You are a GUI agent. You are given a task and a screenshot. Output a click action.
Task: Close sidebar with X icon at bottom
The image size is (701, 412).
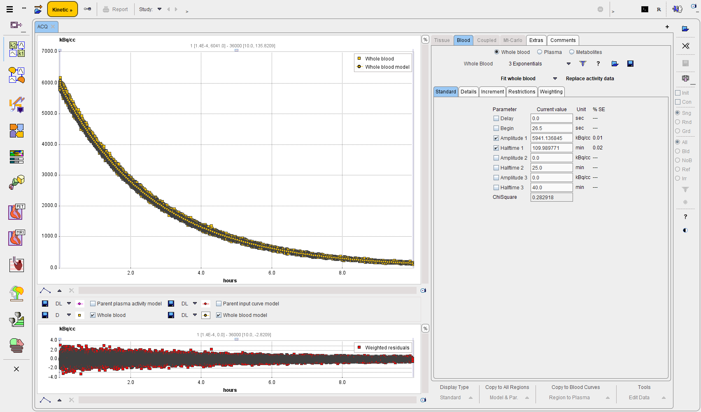[16, 369]
